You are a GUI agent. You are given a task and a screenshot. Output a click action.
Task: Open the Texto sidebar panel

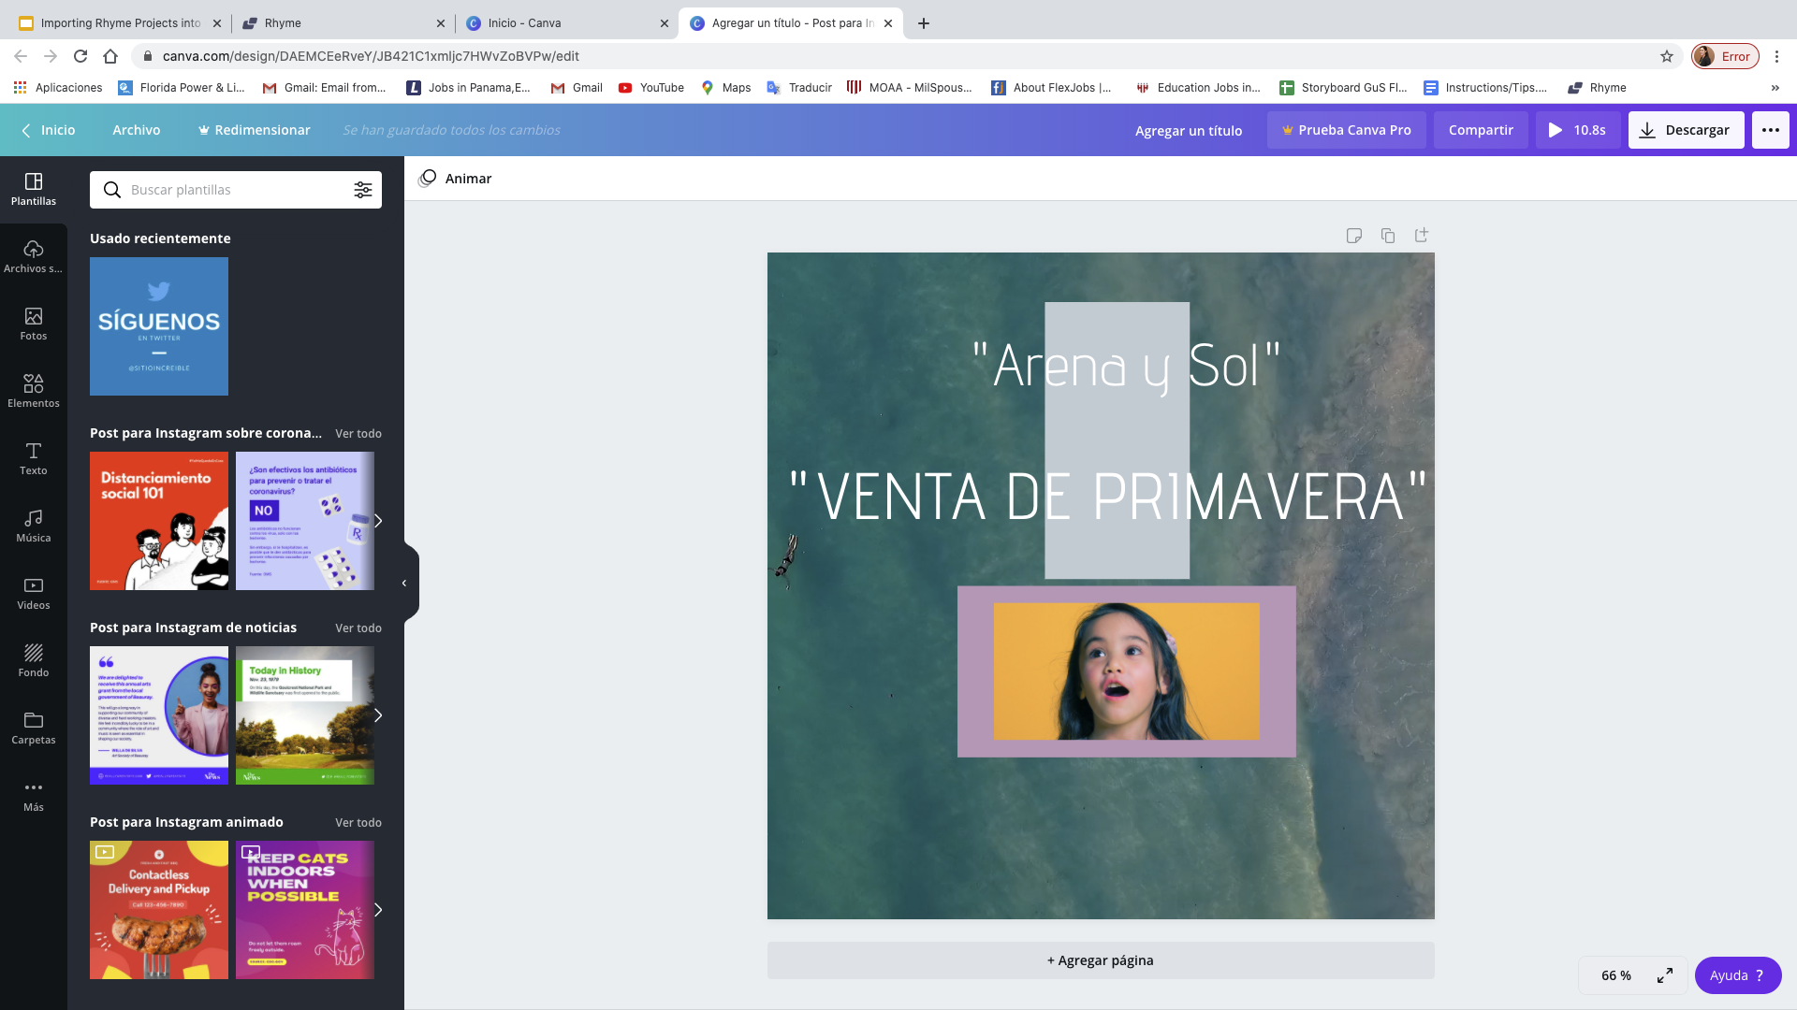pyautogui.click(x=34, y=458)
